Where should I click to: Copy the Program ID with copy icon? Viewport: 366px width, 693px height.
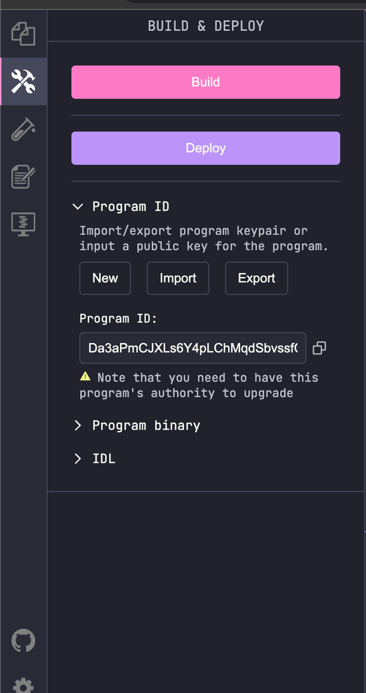coord(320,348)
